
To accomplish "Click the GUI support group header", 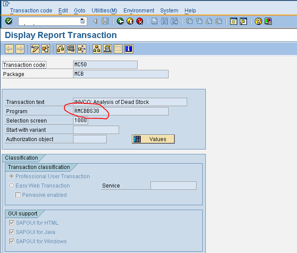I will (x=23, y=214).
